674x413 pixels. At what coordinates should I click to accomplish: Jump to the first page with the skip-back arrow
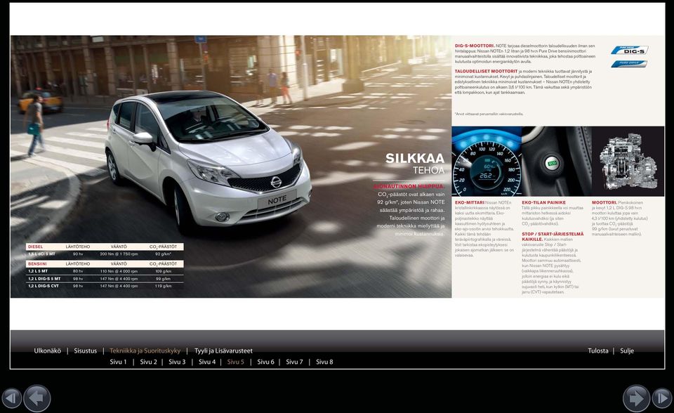tap(12, 398)
